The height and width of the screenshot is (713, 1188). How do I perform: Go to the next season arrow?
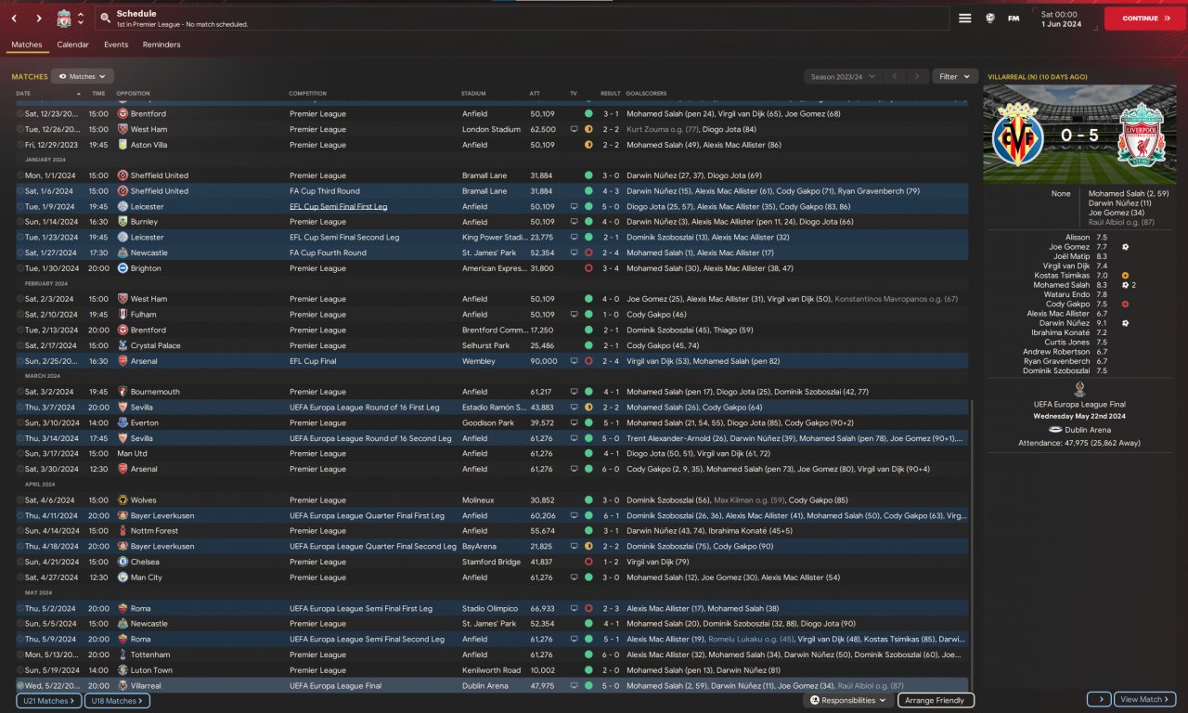pyautogui.click(x=917, y=76)
